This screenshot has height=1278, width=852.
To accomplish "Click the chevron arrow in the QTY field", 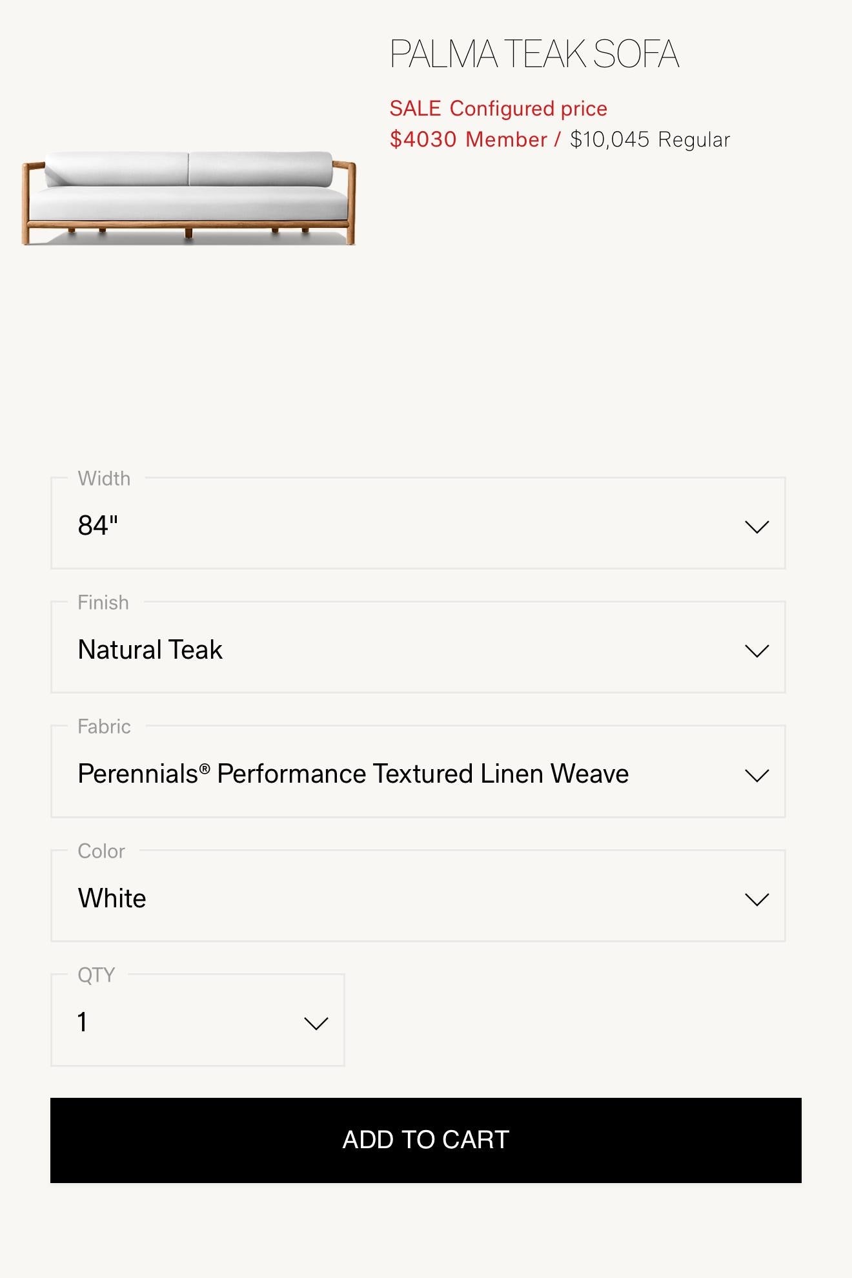I will click(x=316, y=1024).
